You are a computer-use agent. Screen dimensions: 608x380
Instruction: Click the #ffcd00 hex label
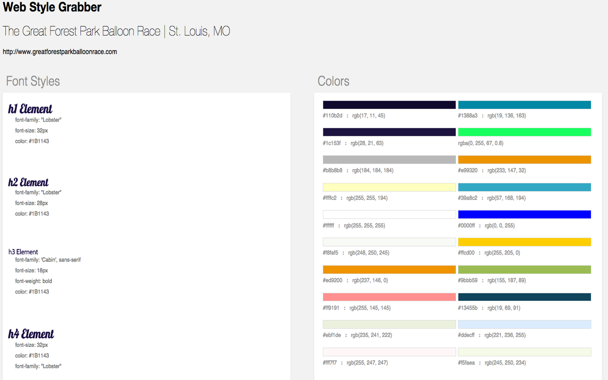(466, 253)
